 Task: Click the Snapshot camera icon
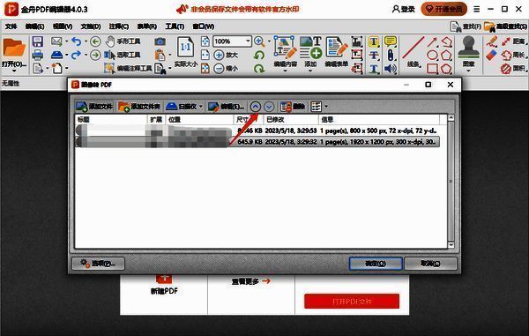coord(160,41)
